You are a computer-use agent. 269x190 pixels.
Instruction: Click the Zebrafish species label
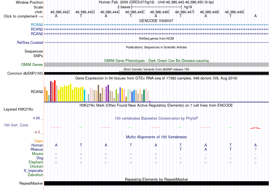35,175
